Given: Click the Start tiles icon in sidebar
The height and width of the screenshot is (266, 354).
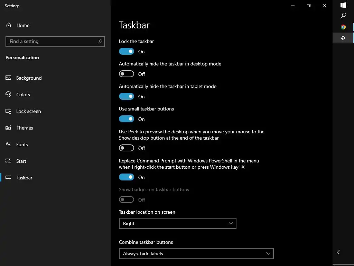Looking at the screenshot, I should click(9, 161).
